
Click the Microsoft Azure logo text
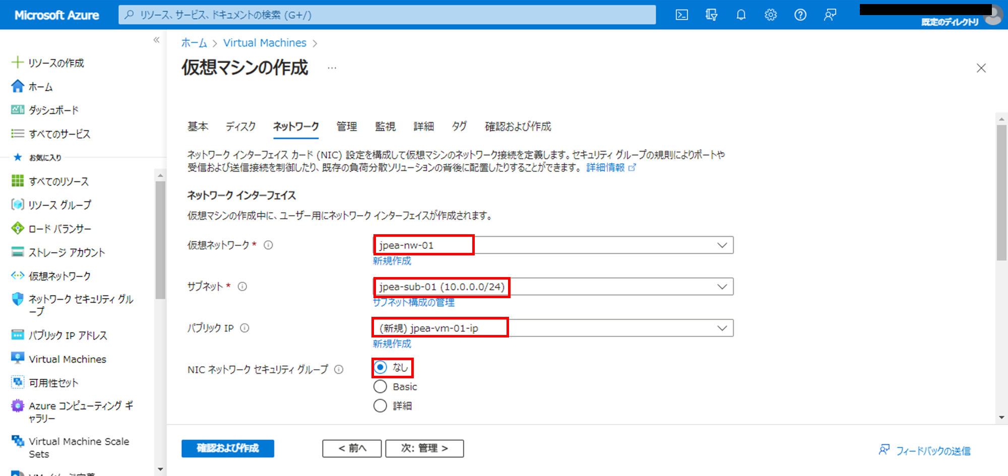56,15
